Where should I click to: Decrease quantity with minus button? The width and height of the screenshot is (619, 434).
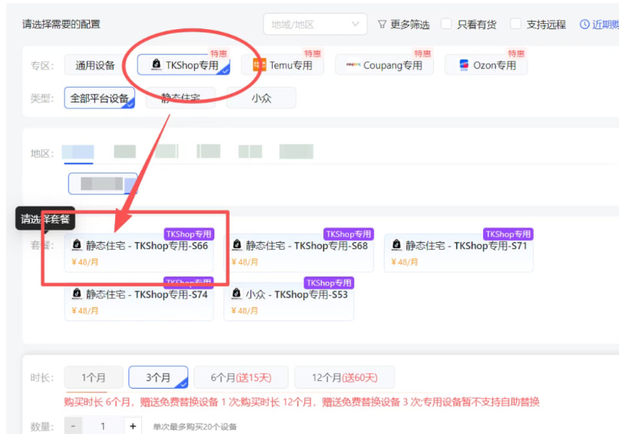[x=74, y=426]
